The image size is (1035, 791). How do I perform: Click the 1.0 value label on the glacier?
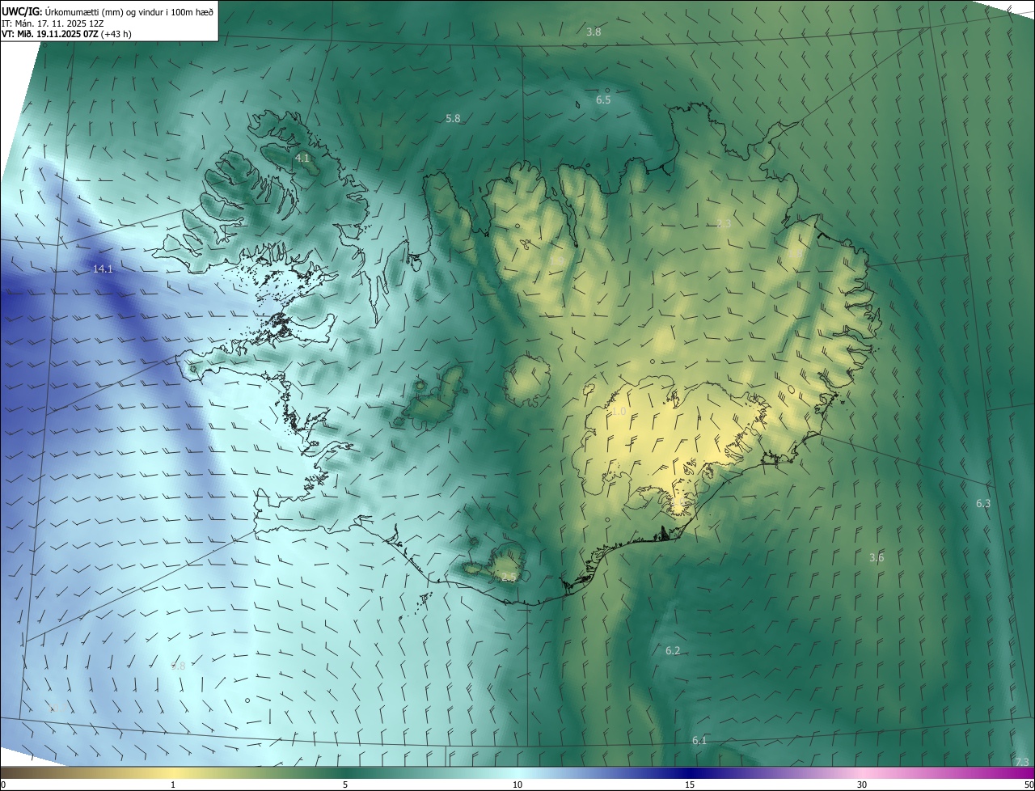(x=619, y=411)
